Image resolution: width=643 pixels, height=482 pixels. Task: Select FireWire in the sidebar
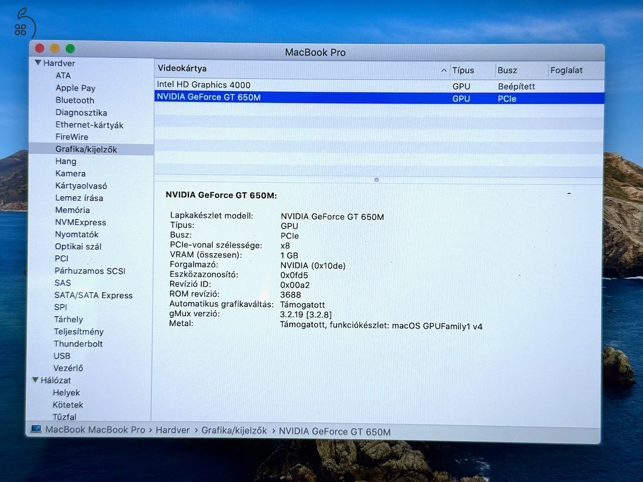click(x=72, y=137)
